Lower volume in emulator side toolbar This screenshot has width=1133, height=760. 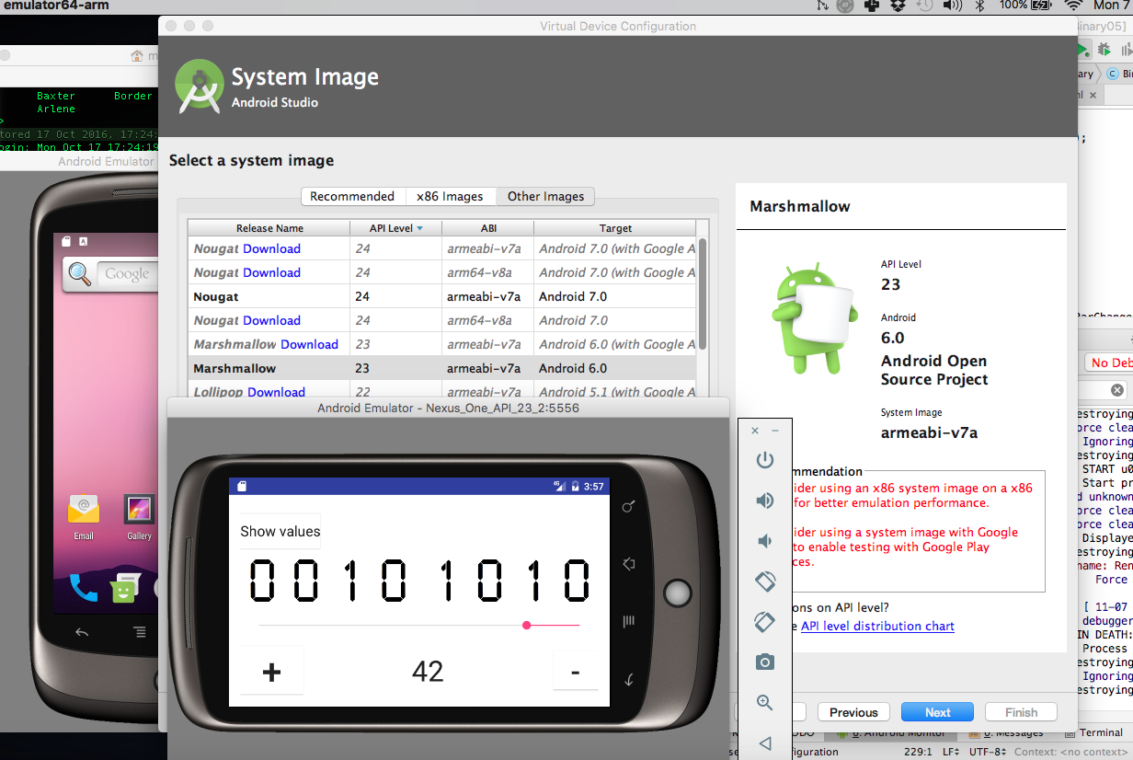coord(764,541)
